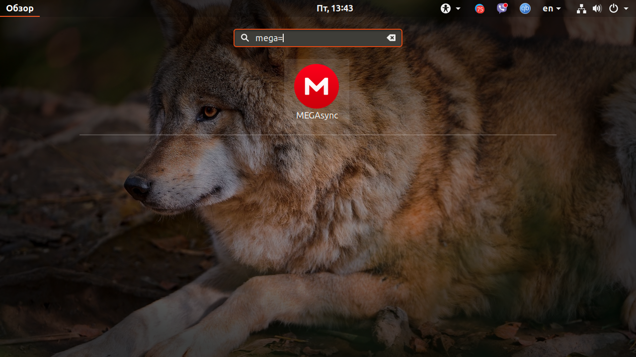Open the tray icon with 75 badge
This screenshot has width=636, height=357.
pos(479,8)
